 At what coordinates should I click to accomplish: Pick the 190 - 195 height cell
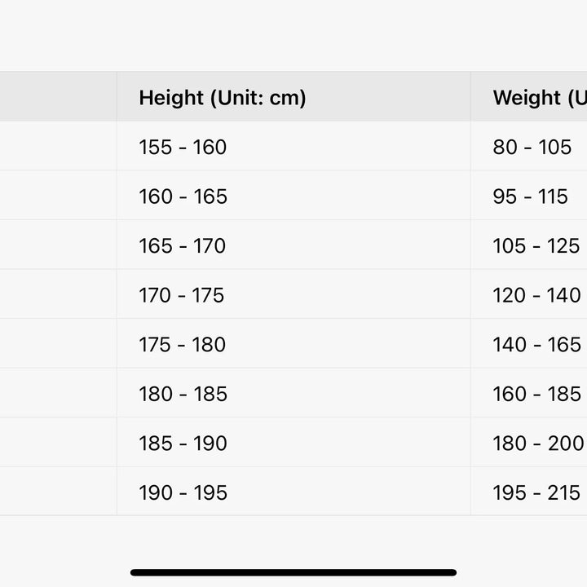pyautogui.click(x=183, y=492)
